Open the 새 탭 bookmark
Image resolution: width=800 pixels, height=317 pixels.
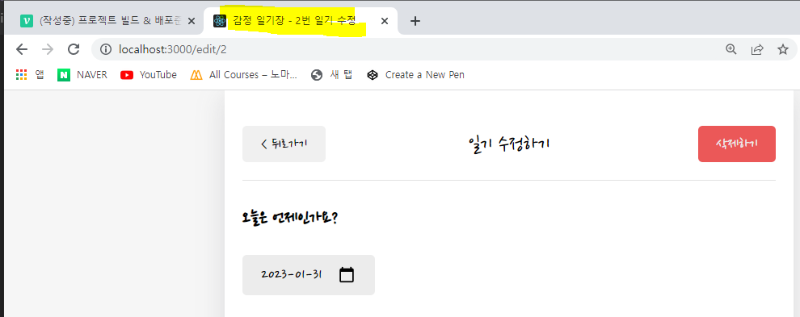pyautogui.click(x=331, y=75)
